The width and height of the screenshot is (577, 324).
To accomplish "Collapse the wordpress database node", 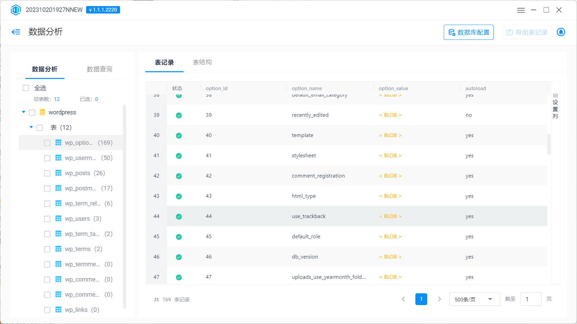I will (x=24, y=112).
